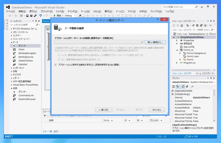Expand (DataBindings) in Properties grid

click(173, 94)
